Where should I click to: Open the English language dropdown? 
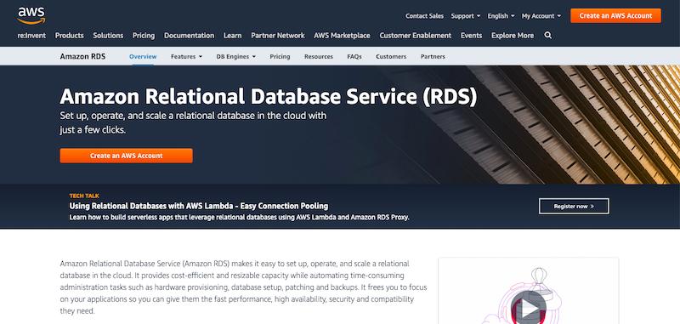coord(501,15)
